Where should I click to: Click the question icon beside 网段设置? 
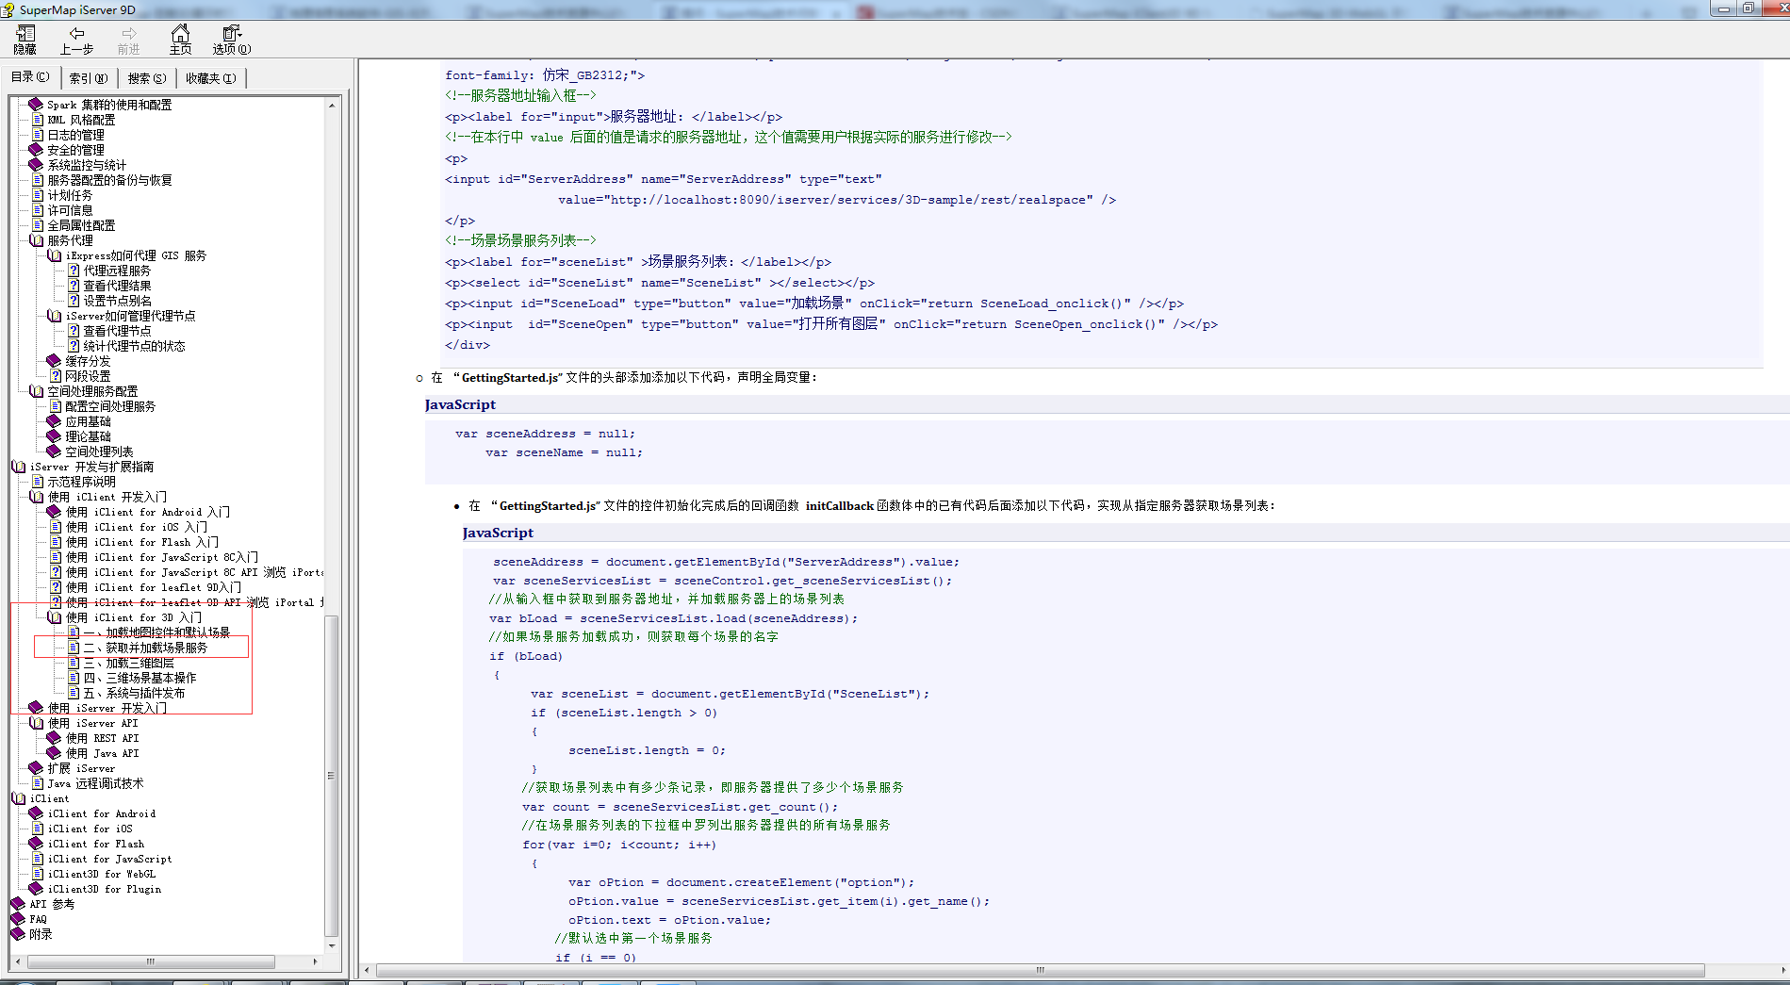(x=56, y=376)
